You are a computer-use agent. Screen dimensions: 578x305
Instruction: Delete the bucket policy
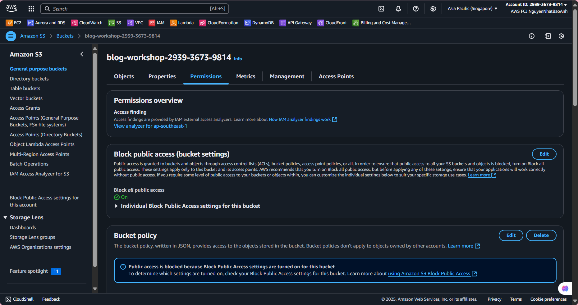[x=541, y=235]
